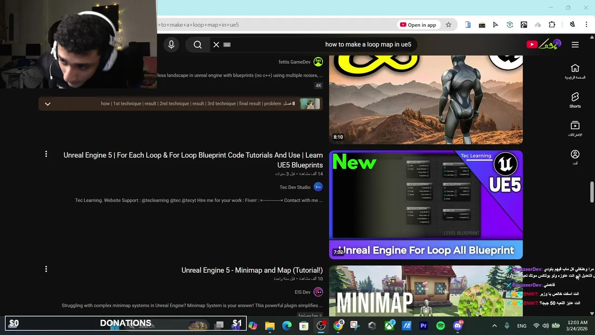Open Adobe Premiere Pro from taskbar

point(423,326)
